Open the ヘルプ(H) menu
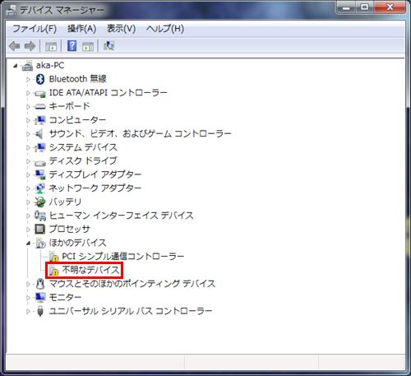 coord(165,29)
